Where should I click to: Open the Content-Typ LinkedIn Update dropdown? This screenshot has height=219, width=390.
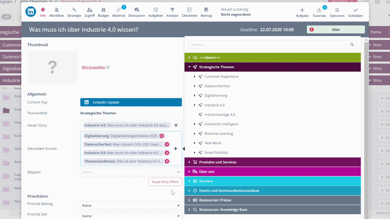[x=131, y=103]
